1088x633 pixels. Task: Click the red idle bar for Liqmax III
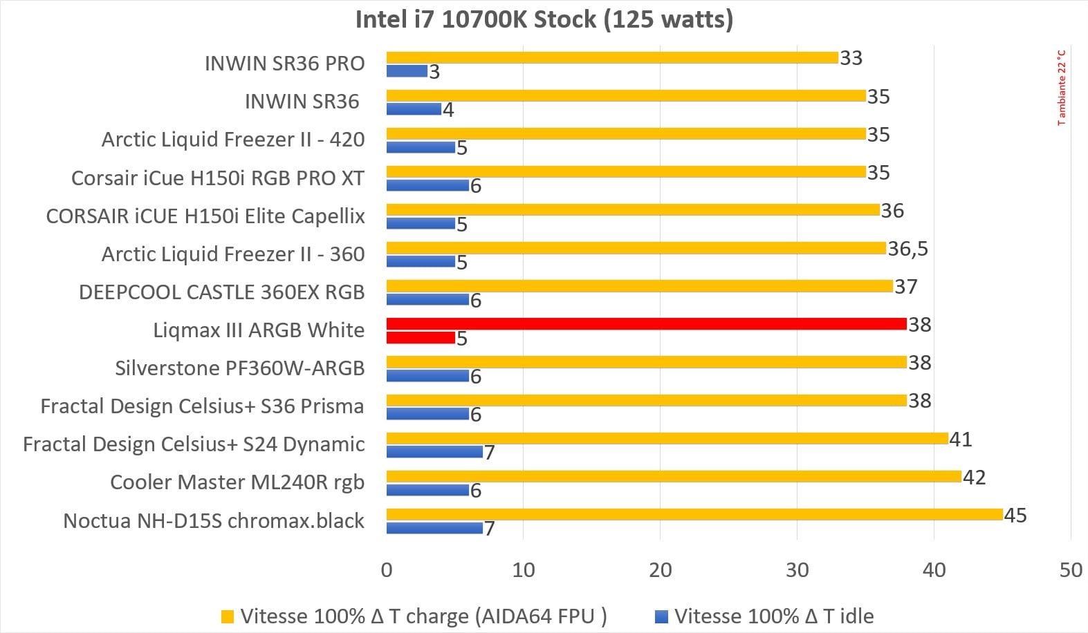point(421,338)
